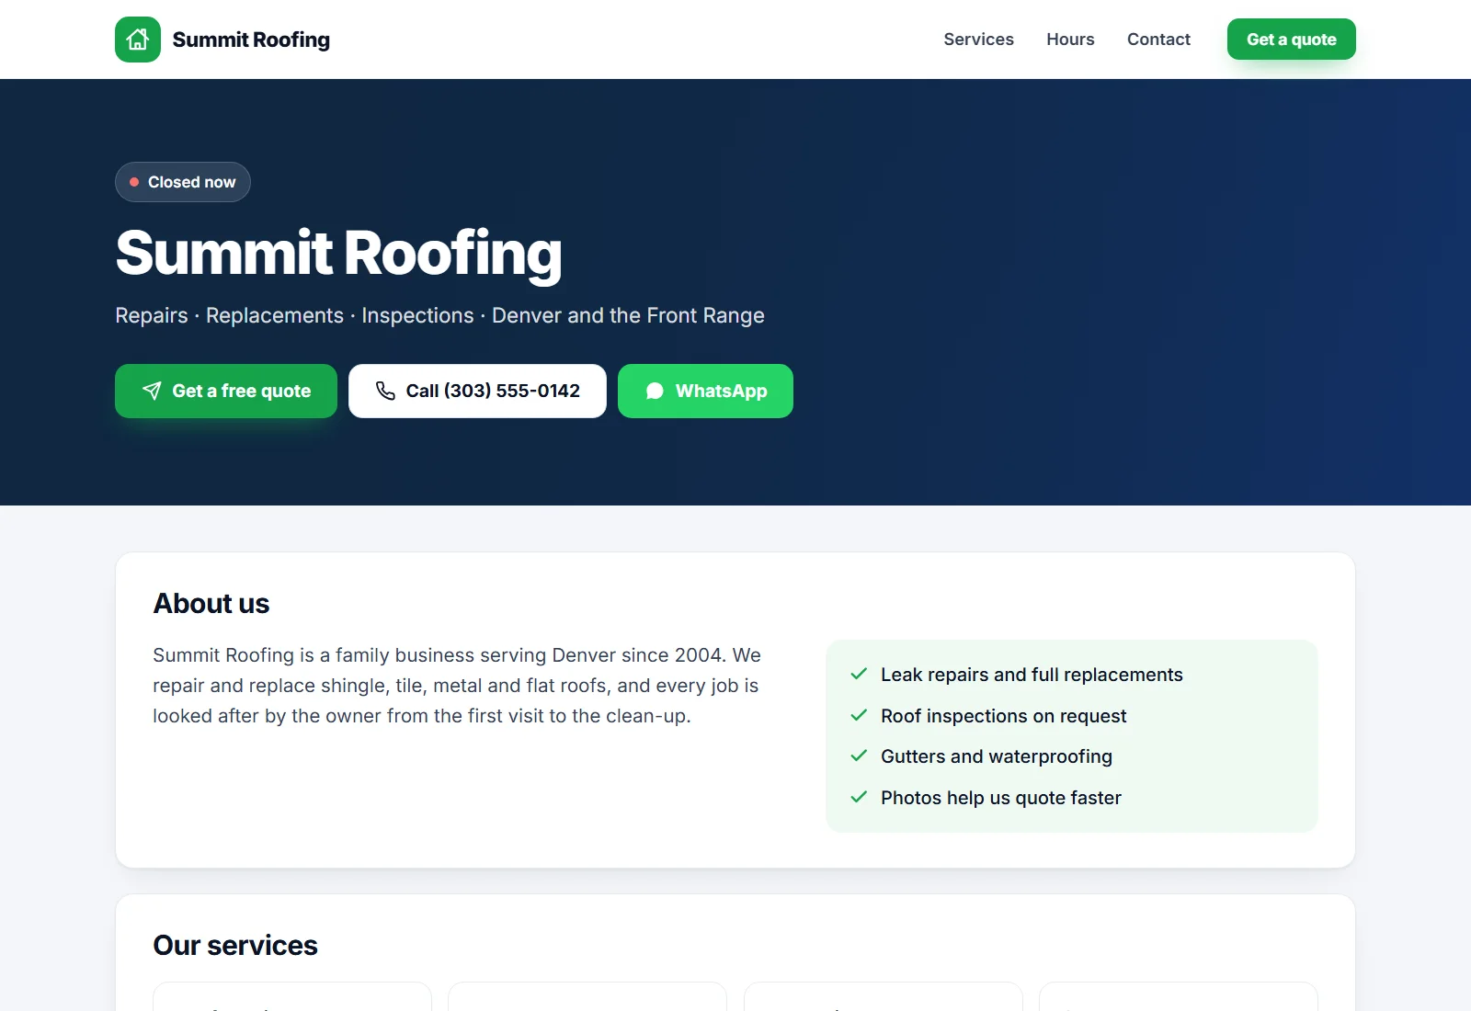Click the red status dot in badge

pyautogui.click(x=134, y=182)
